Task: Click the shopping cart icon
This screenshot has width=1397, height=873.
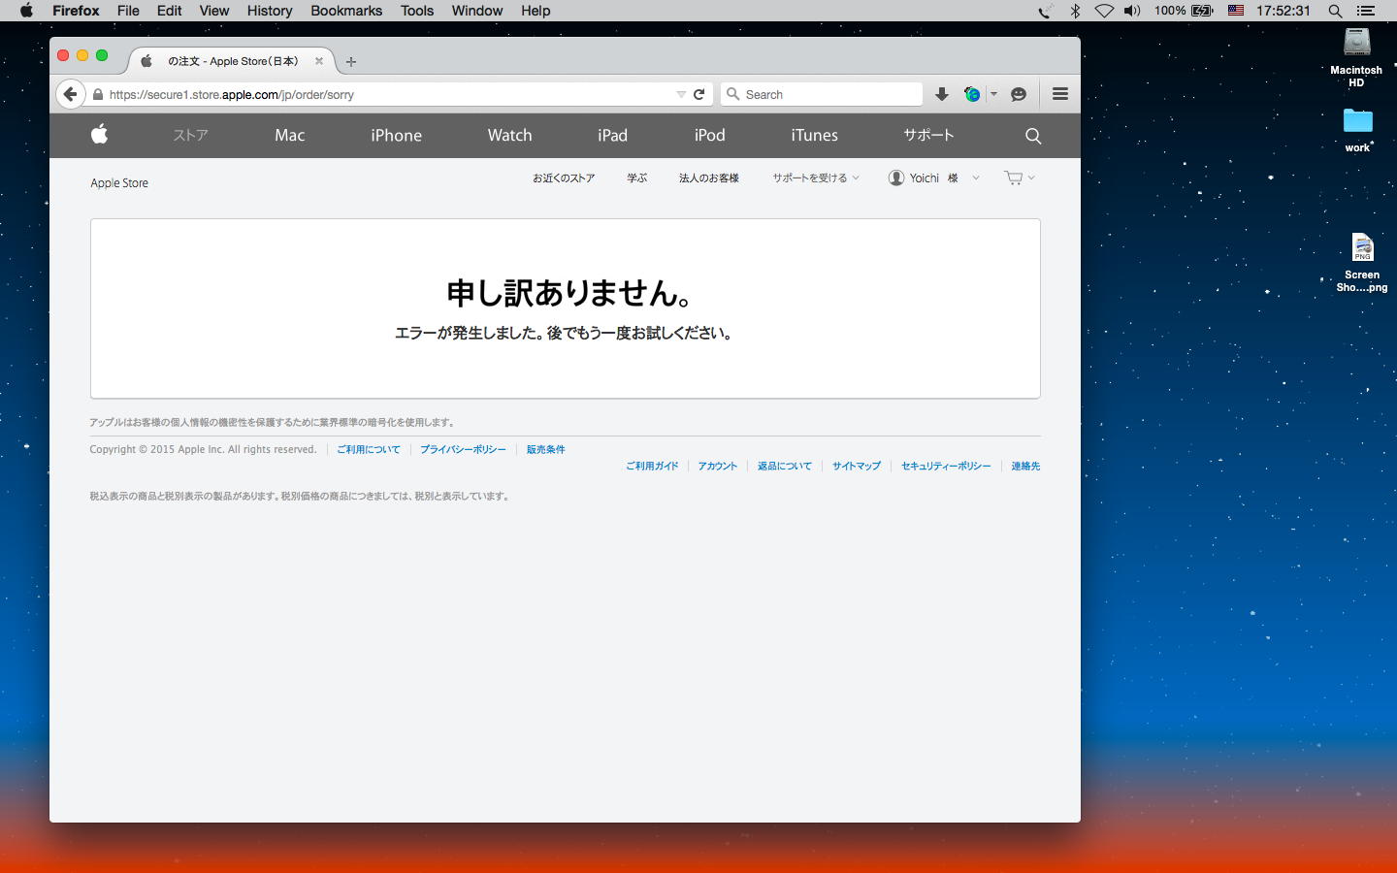Action: tap(1014, 178)
